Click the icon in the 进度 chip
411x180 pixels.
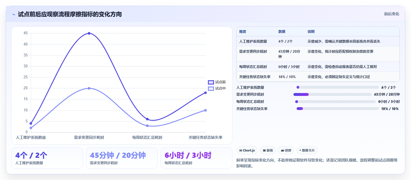tap(282, 150)
